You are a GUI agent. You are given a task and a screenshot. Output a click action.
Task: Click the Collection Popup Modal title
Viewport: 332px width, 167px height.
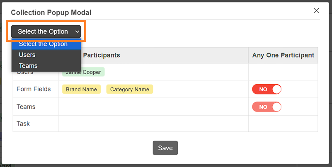tap(51, 13)
